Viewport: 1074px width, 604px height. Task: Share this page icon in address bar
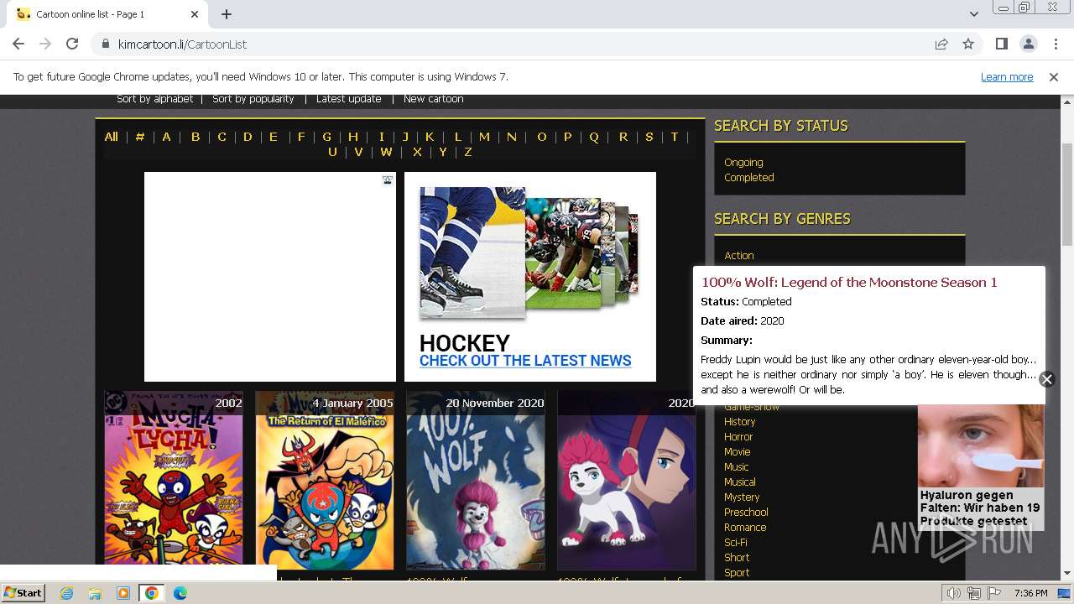(941, 44)
